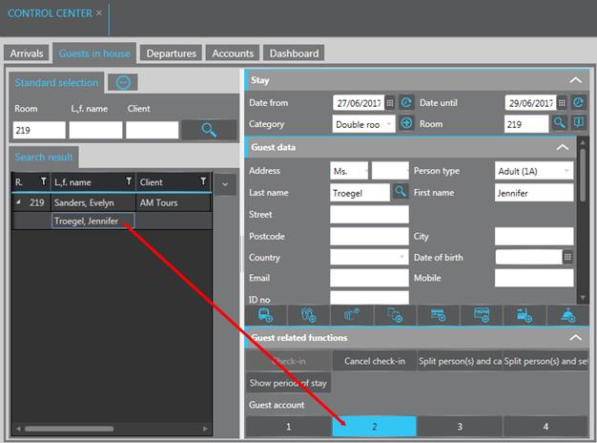Click the search magnifier in Standard selection
This screenshot has height=443, width=597.
[210, 130]
